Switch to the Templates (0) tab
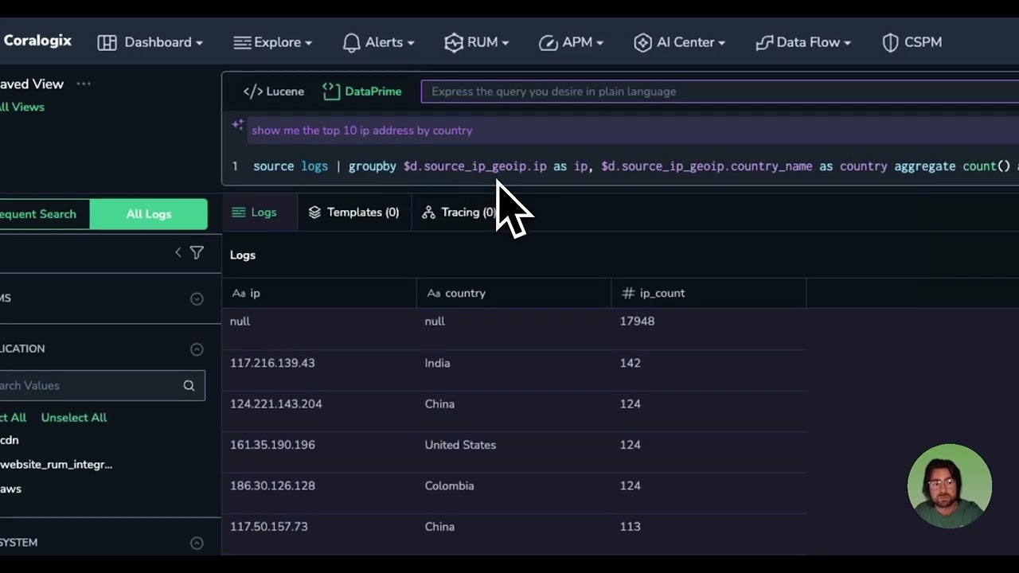Viewport: 1019px width, 573px height. 354,212
